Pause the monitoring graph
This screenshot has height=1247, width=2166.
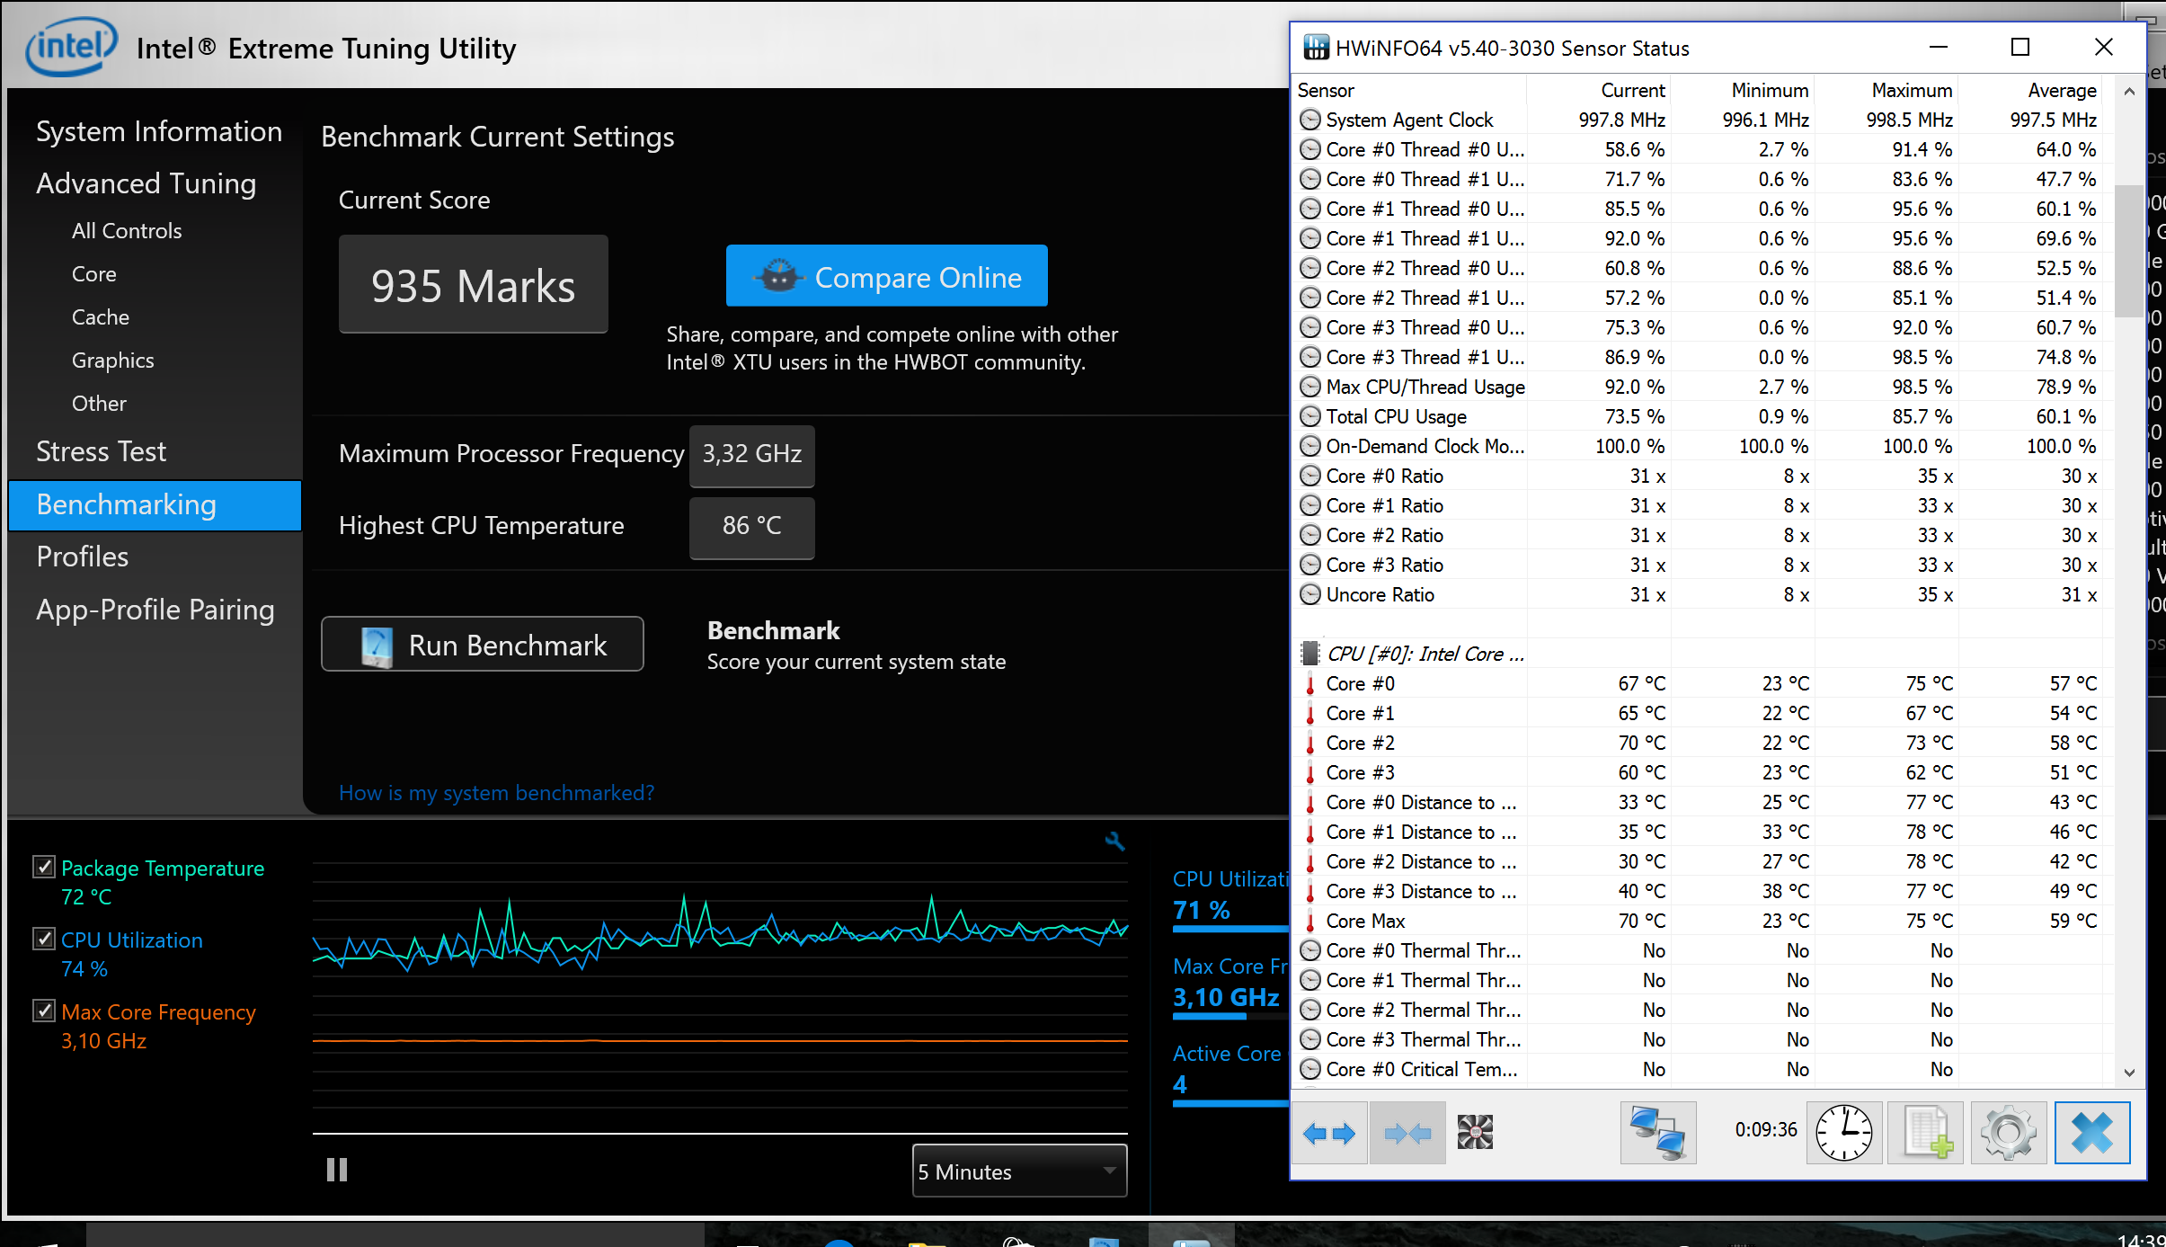click(337, 1170)
